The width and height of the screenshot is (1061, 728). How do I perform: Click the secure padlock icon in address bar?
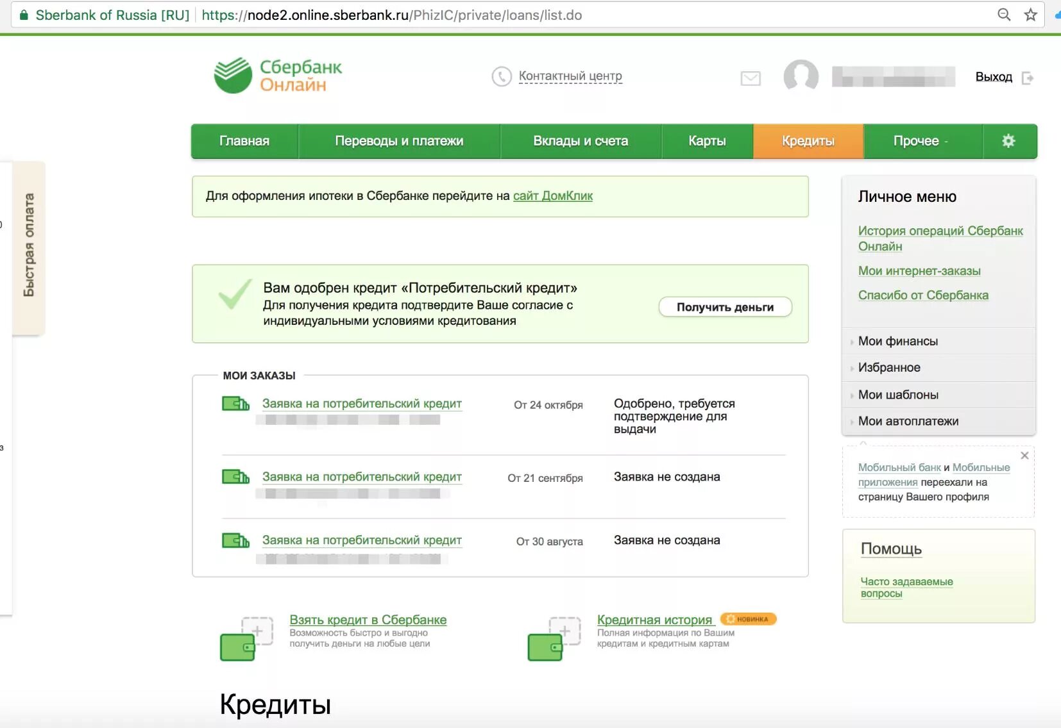[x=24, y=15]
